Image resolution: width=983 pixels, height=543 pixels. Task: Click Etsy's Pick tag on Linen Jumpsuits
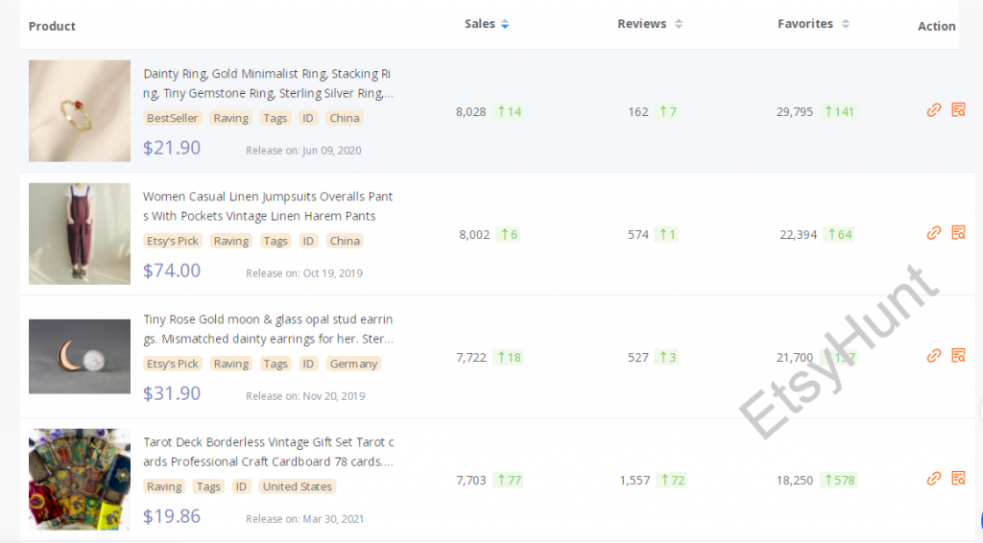click(173, 242)
